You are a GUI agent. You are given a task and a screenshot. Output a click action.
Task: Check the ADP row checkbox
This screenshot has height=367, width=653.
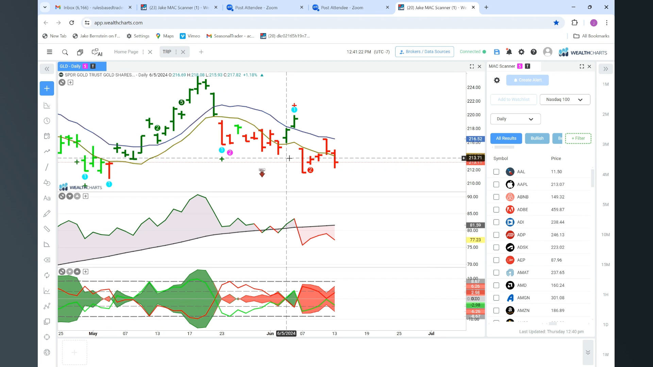coord(496,235)
